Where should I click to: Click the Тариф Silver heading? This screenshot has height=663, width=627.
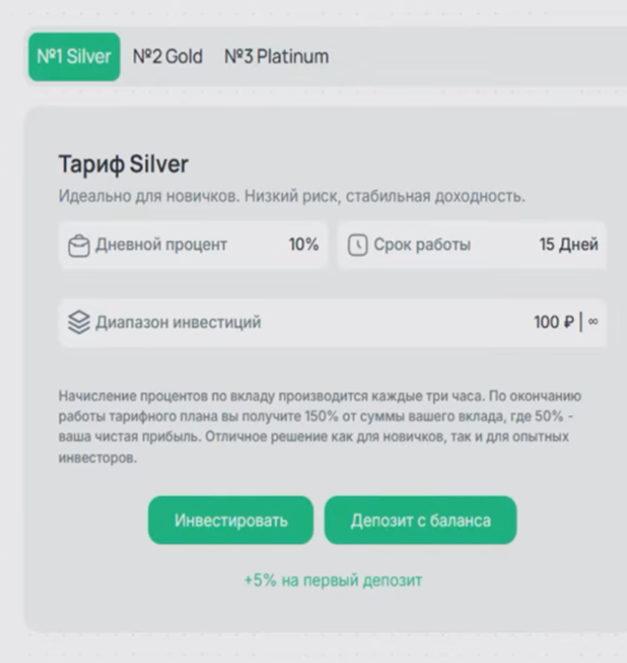click(x=124, y=163)
